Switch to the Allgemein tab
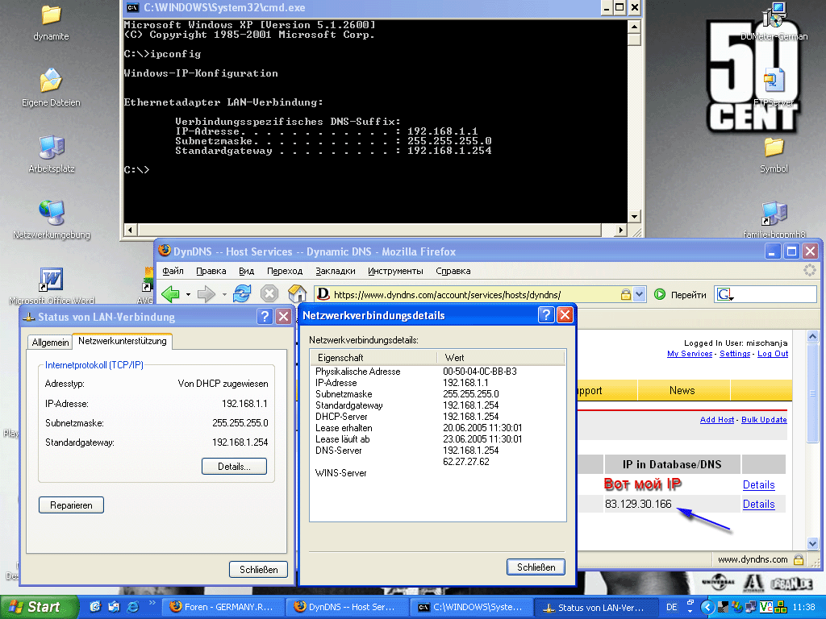The width and height of the screenshot is (826, 619). [50, 342]
